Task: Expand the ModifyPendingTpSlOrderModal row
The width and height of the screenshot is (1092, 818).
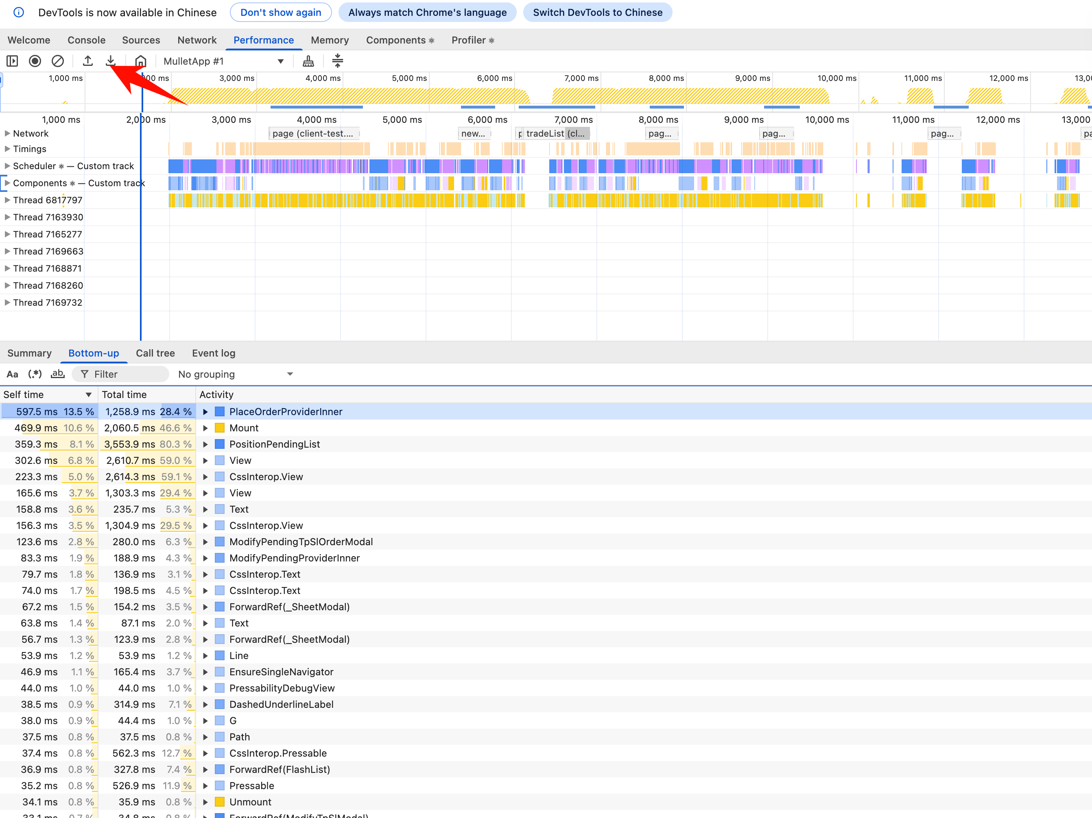Action: coord(205,542)
